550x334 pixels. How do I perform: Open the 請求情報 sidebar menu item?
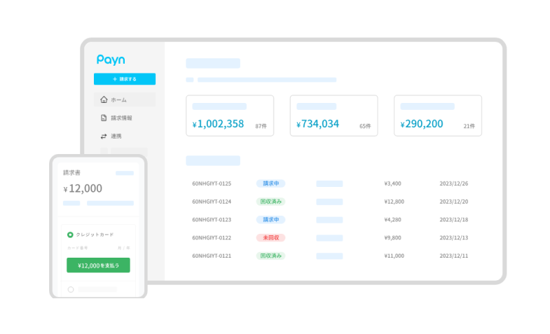coord(121,118)
